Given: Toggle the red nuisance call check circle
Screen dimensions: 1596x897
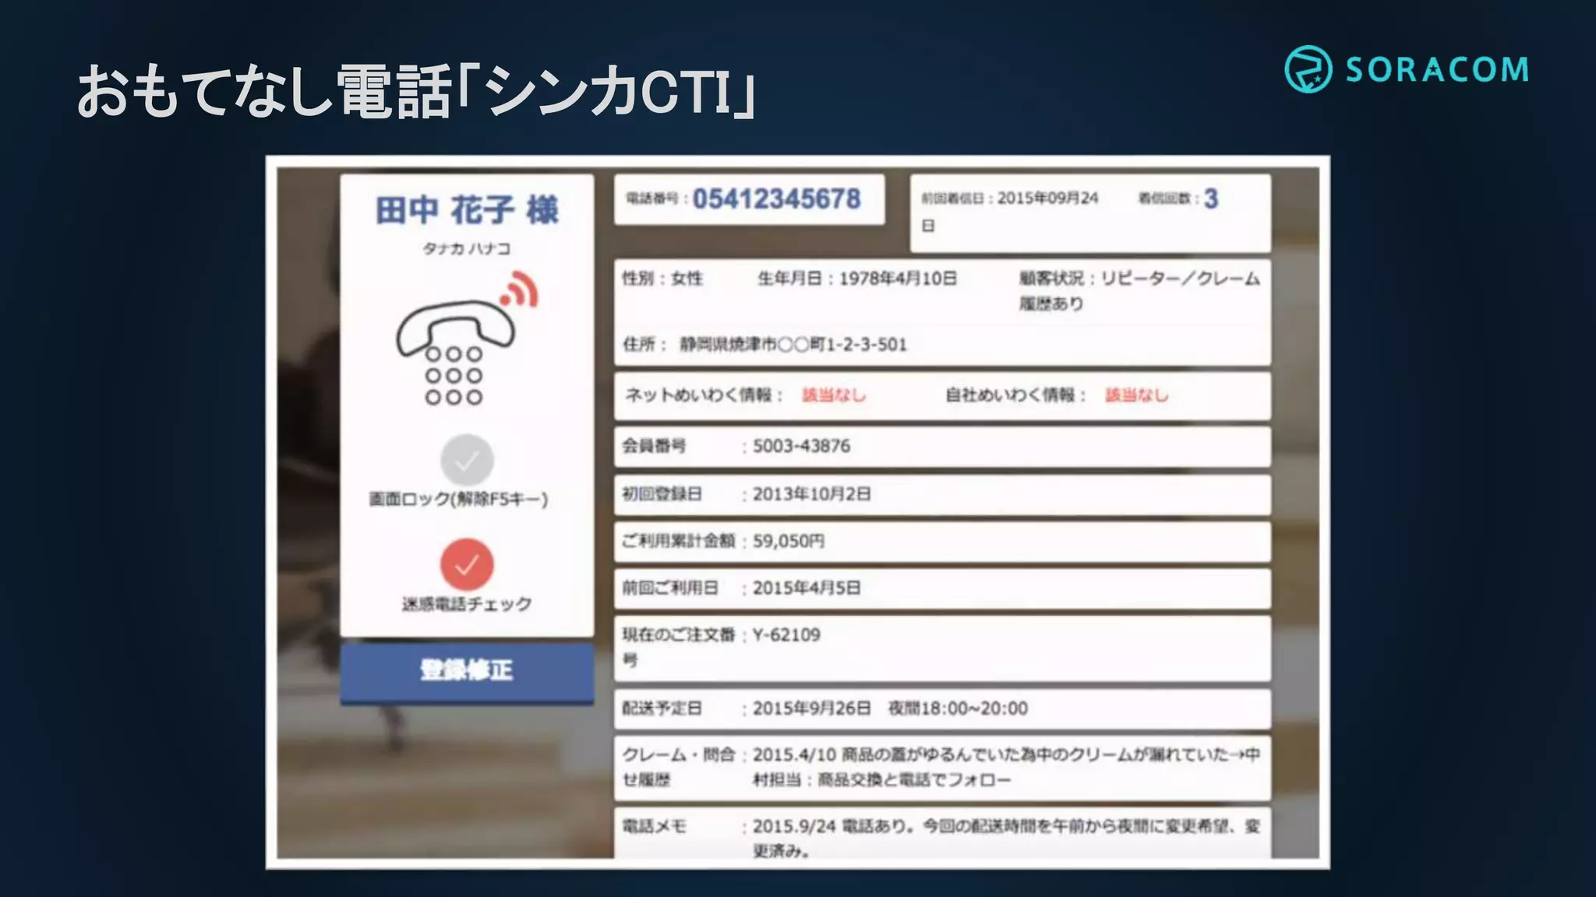Looking at the screenshot, I should [467, 565].
